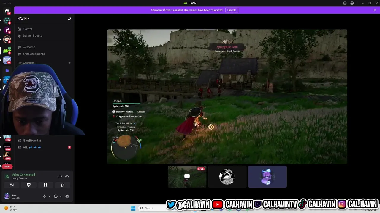Jump to NEW unread mentions pill
This screenshot has height=213, width=380.
7,167
